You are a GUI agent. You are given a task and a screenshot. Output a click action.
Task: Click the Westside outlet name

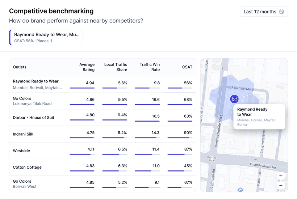(21, 151)
